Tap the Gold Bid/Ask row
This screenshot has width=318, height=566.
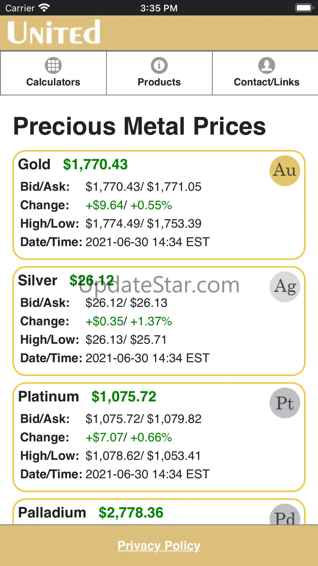(x=111, y=187)
